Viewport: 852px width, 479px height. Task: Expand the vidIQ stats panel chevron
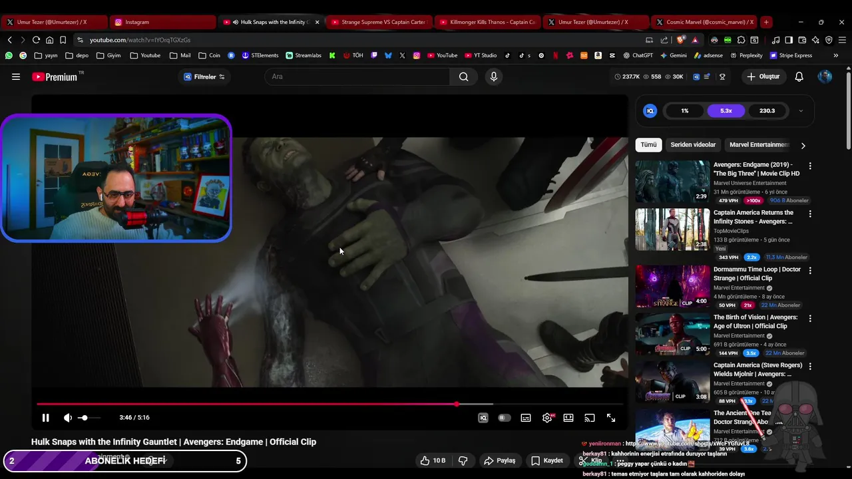point(801,111)
